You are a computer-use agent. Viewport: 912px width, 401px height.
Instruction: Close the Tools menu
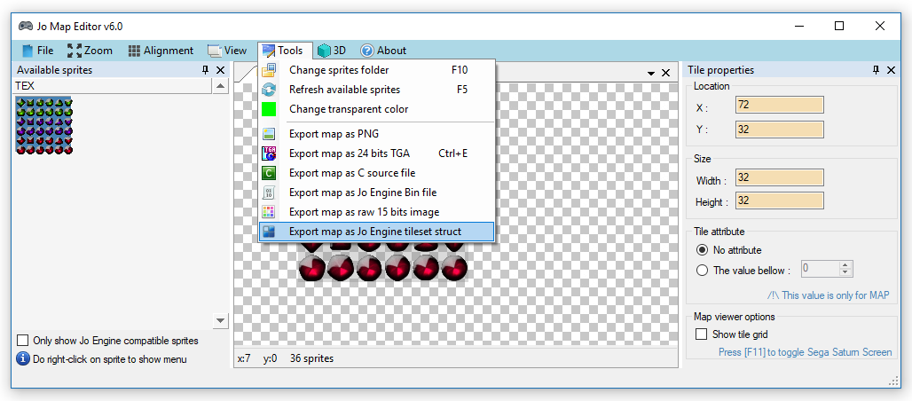[x=285, y=51]
